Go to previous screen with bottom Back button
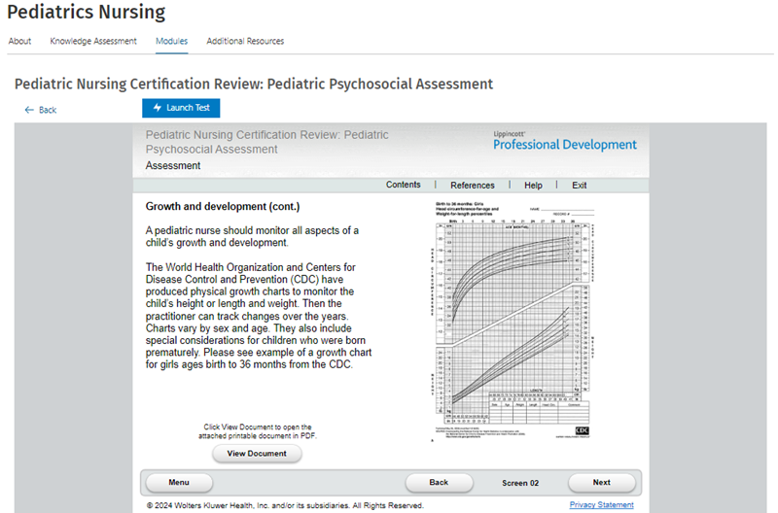Screen dimensions: 778x513 pyautogui.click(x=439, y=482)
